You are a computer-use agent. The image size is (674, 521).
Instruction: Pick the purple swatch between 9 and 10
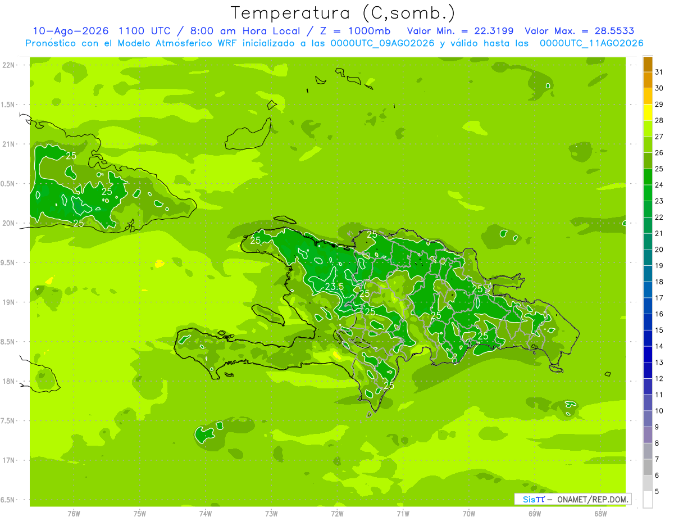pos(648,419)
